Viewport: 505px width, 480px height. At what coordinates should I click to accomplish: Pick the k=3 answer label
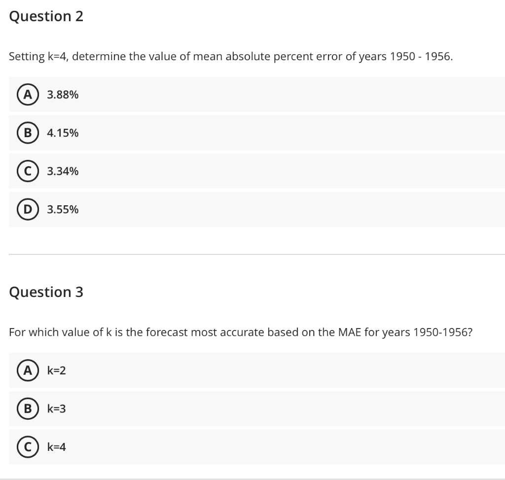(56, 408)
